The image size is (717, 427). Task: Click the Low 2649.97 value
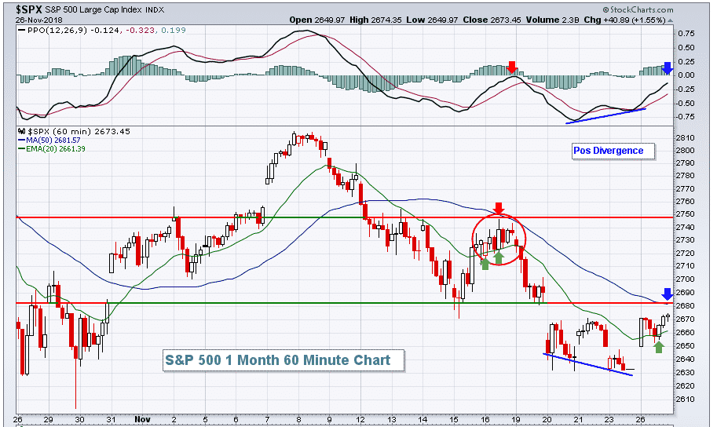pyautogui.click(x=432, y=20)
